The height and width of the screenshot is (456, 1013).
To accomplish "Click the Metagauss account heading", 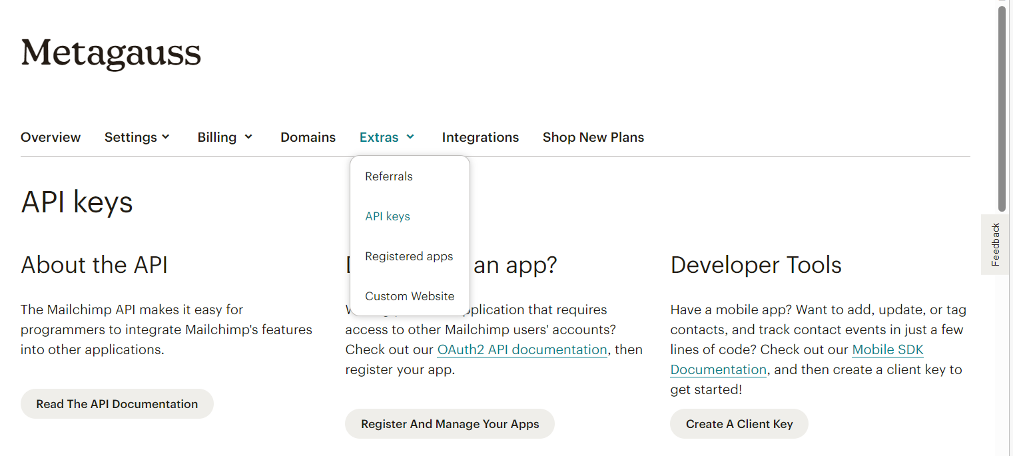I will click(x=111, y=53).
